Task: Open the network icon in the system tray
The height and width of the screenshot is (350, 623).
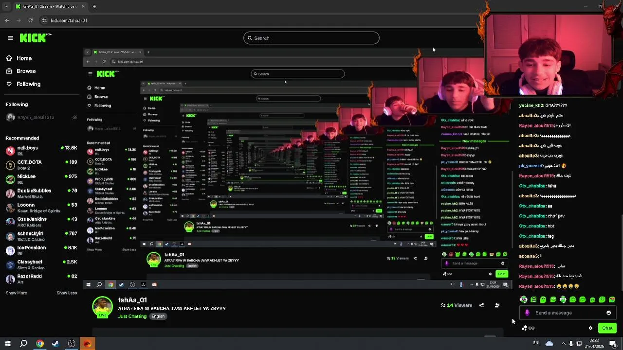Action: click(x=579, y=344)
